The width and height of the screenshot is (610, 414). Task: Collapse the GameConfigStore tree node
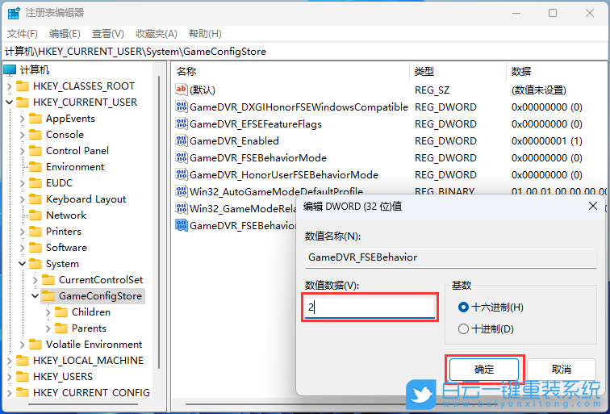click(x=35, y=296)
